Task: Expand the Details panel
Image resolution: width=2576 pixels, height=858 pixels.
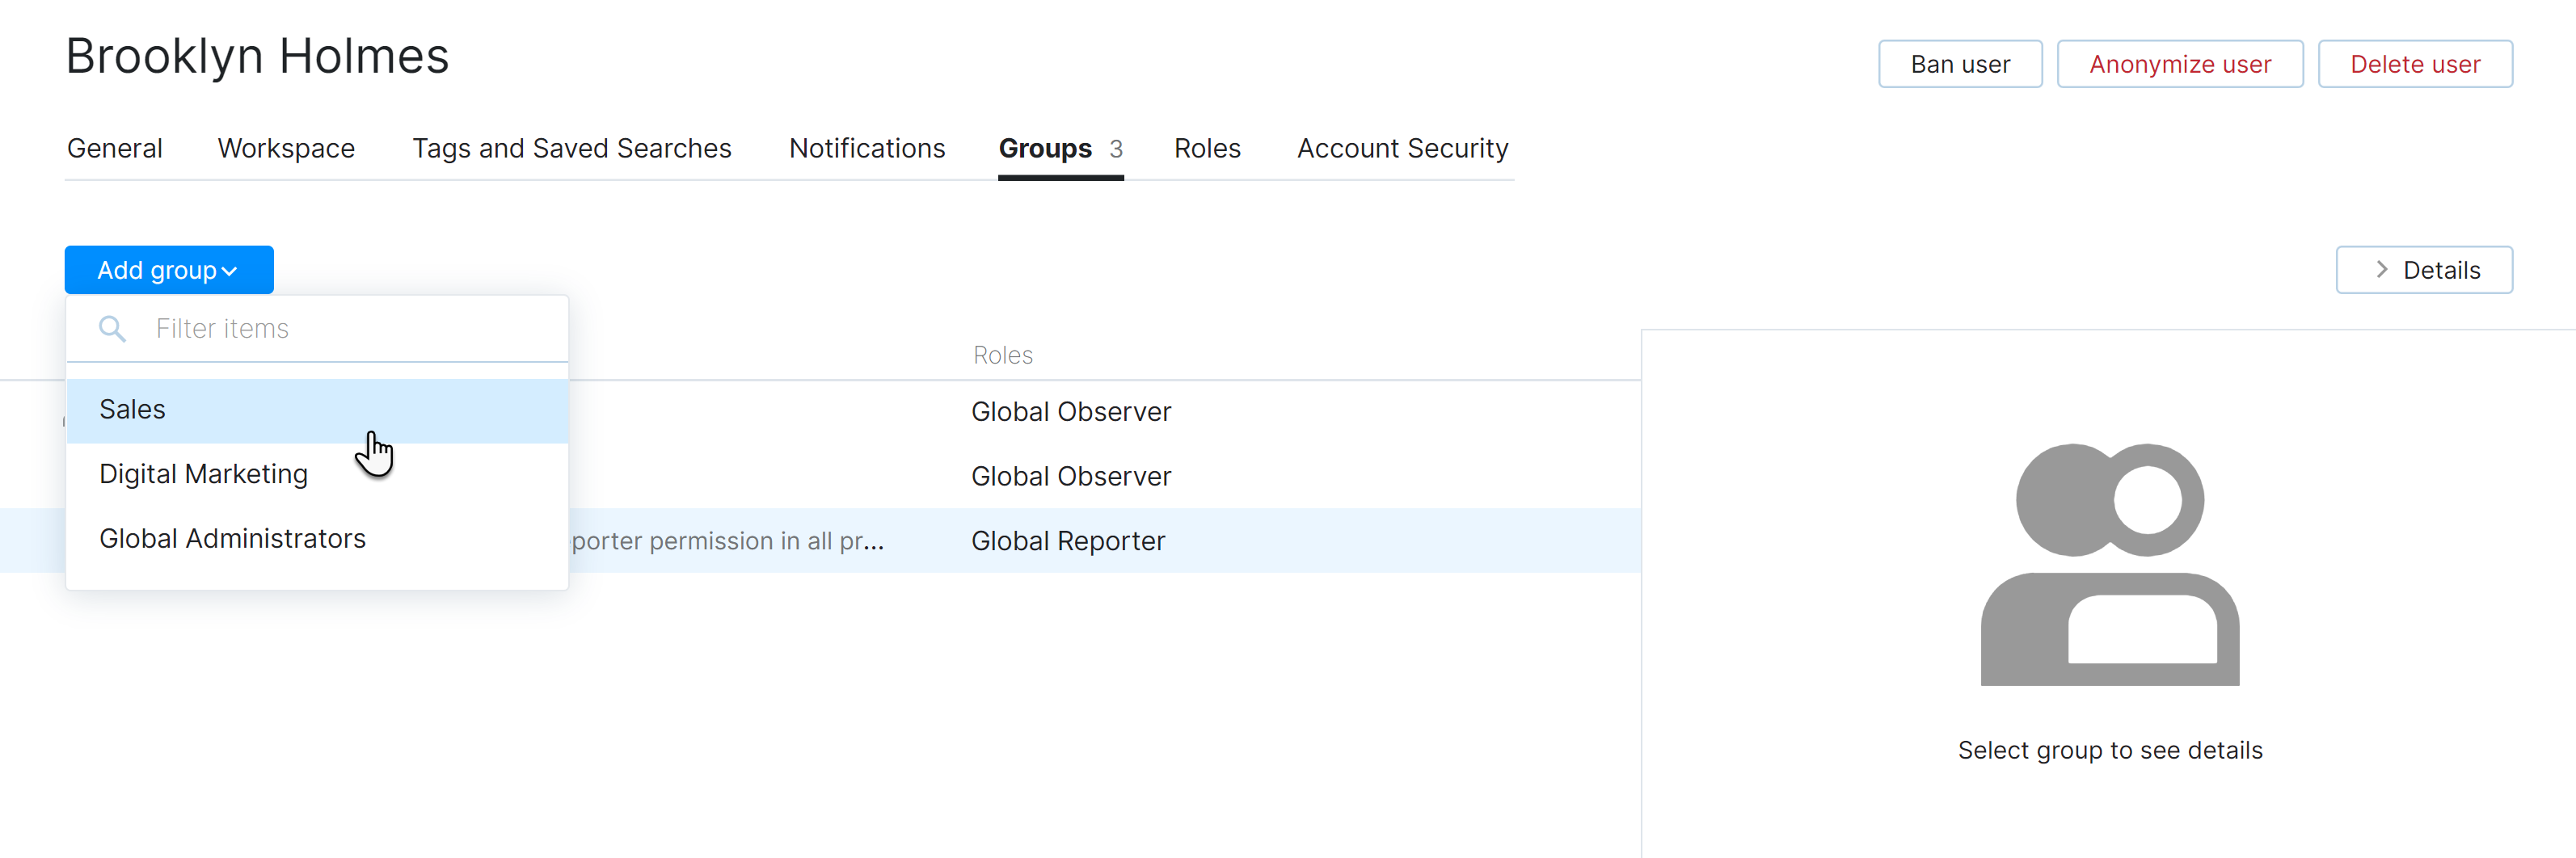Action: coord(2423,270)
